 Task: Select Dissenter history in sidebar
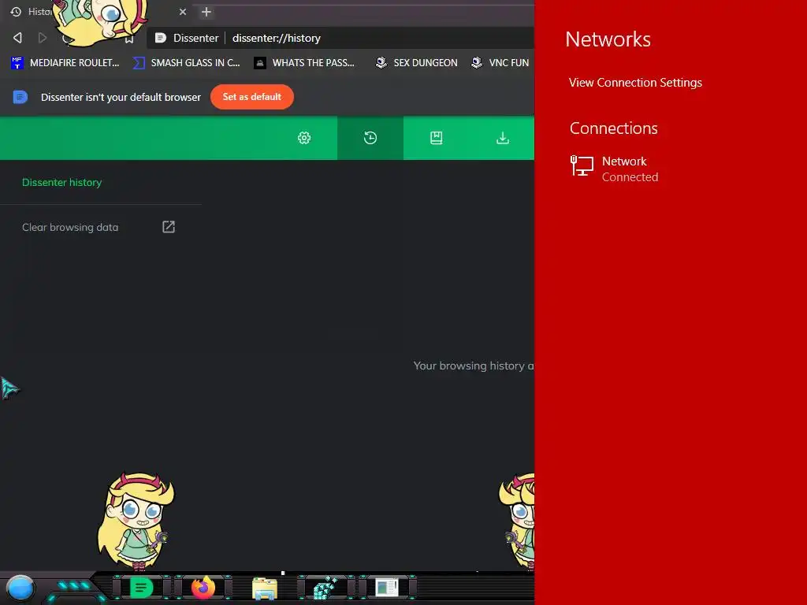[x=61, y=183]
